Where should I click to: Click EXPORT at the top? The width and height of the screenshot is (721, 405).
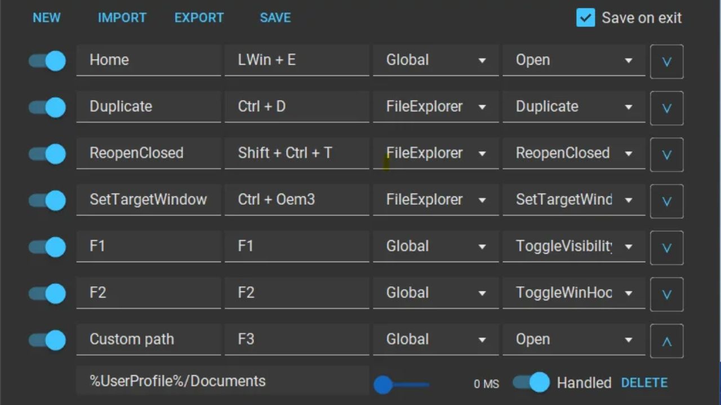pos(199,18)
